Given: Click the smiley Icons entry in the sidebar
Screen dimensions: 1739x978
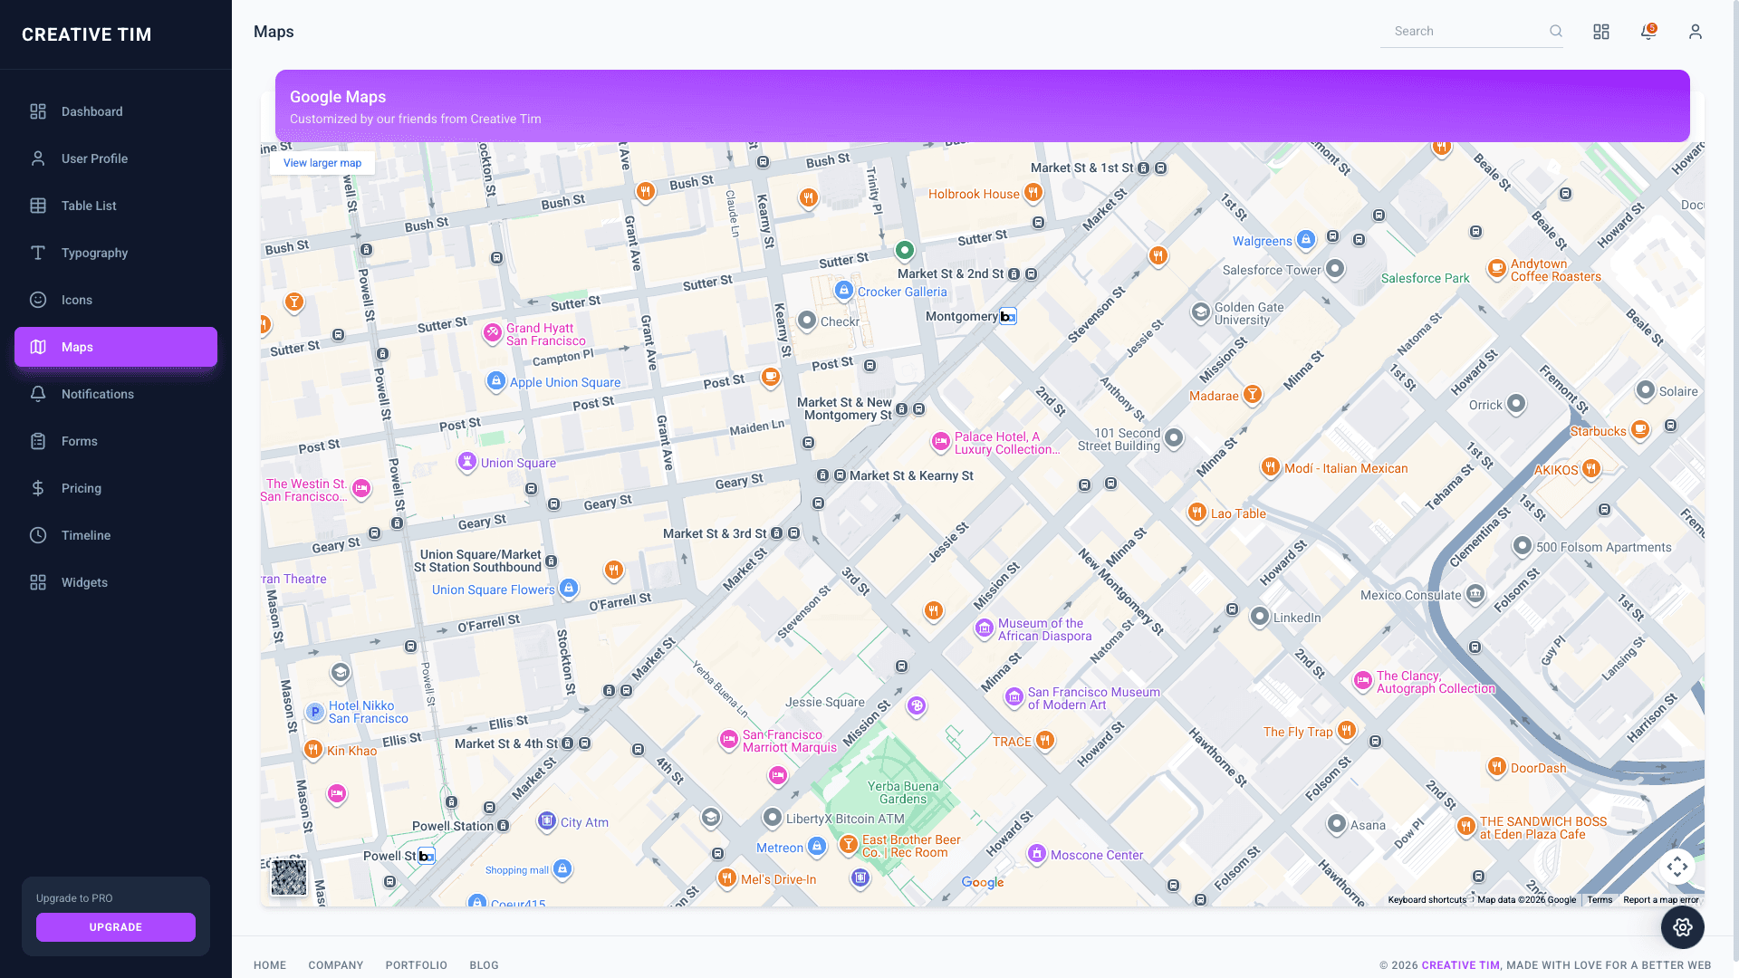Looking at the screenshot, I should click(x=37, y=299).
